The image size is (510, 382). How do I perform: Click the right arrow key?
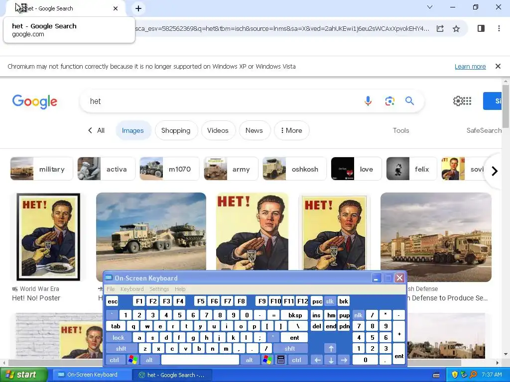click(344, 360)
